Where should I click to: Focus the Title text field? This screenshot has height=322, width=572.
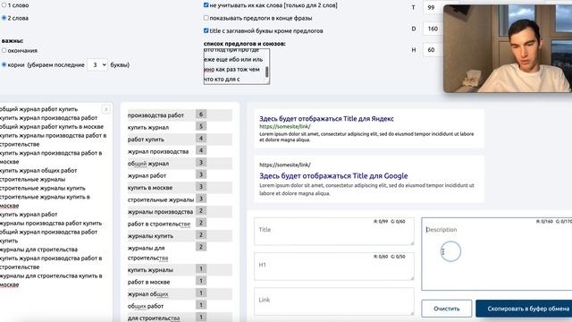(x=334, y=231)
